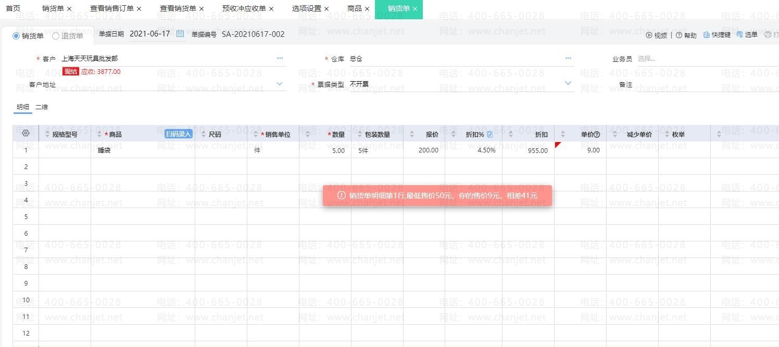This screenshot has width=779, height=347.
Task: Click the 扫码录入 button
Action: [x=179, y=134]
